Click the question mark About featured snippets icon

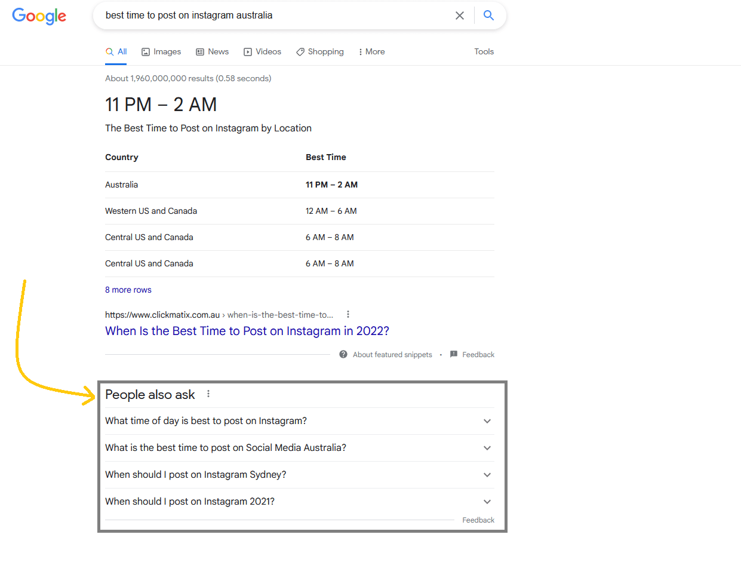[x=343, y=354]
